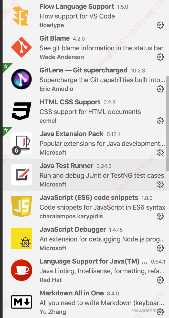
Task: Select the JavaScript (ES6) code snippets title
Action: tap(89, 198)
